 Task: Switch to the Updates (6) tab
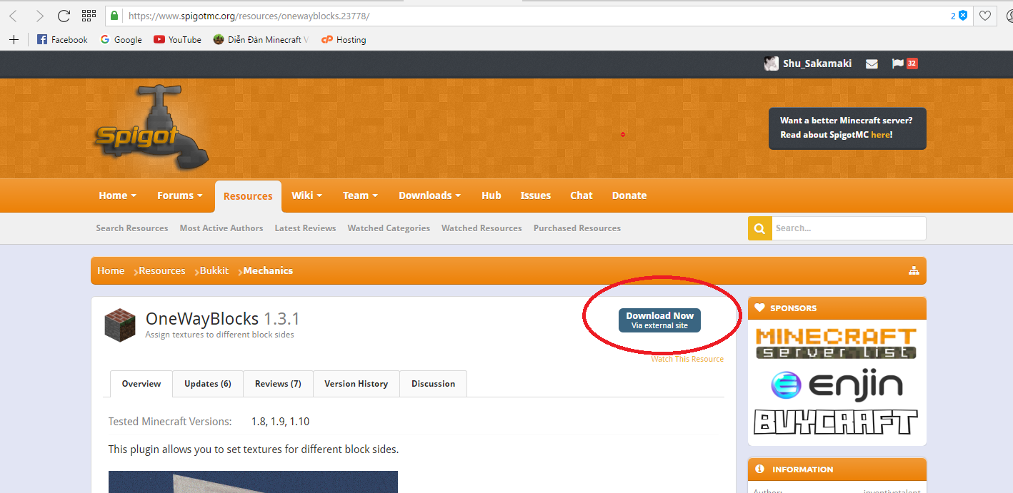[x=208, y=384]
